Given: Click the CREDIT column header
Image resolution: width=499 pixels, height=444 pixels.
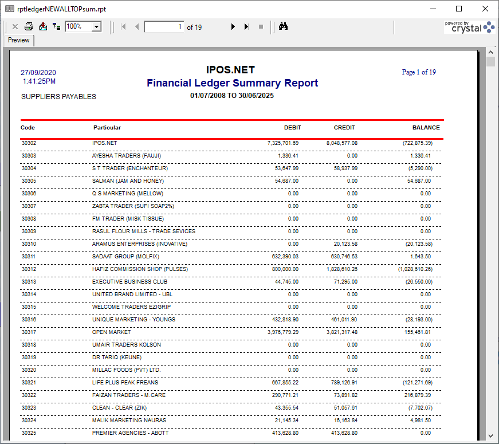Looking at the screenshot, I should click(x=344, y=128).
